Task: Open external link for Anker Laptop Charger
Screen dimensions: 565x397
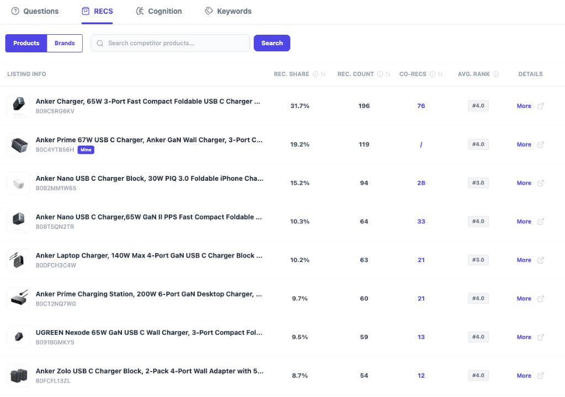Action: pyautogui.click(x=541, y=260)
